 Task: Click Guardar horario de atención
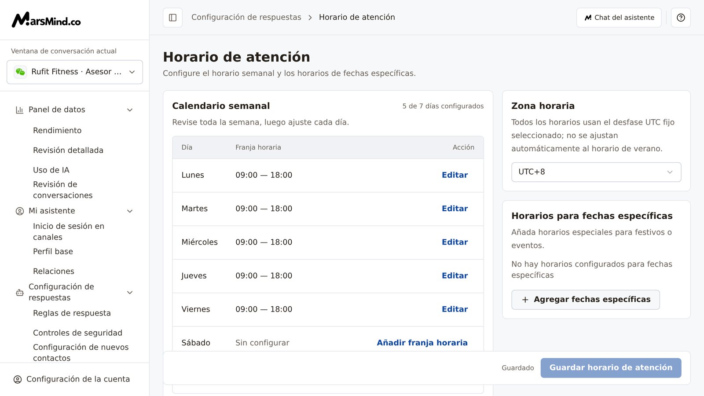coord(611,368)
